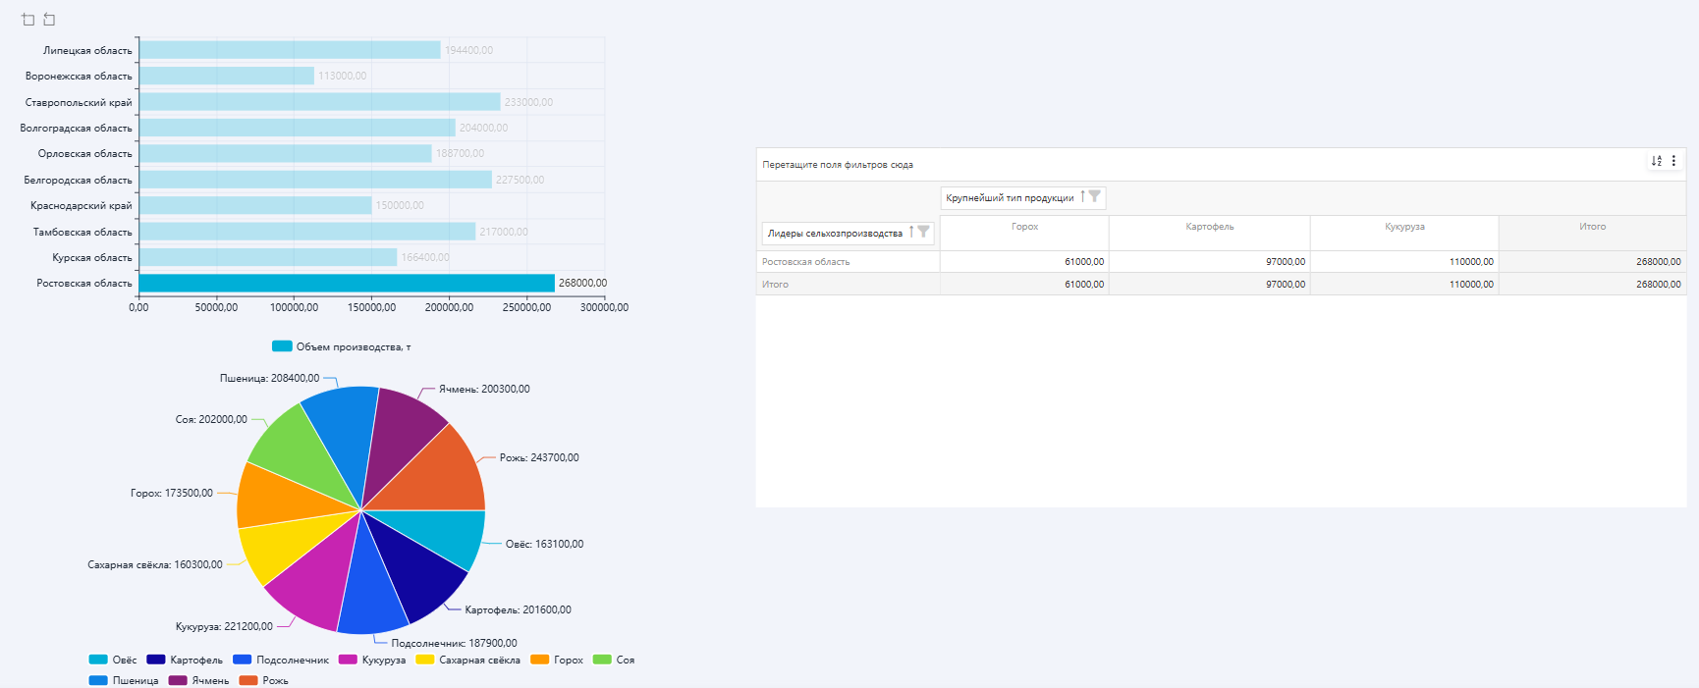The height and width of the screenshot is (688, 1699).
Task: Click filter funnel on Лидеры сельхозпроизводства field
Action: pos(923,233)
